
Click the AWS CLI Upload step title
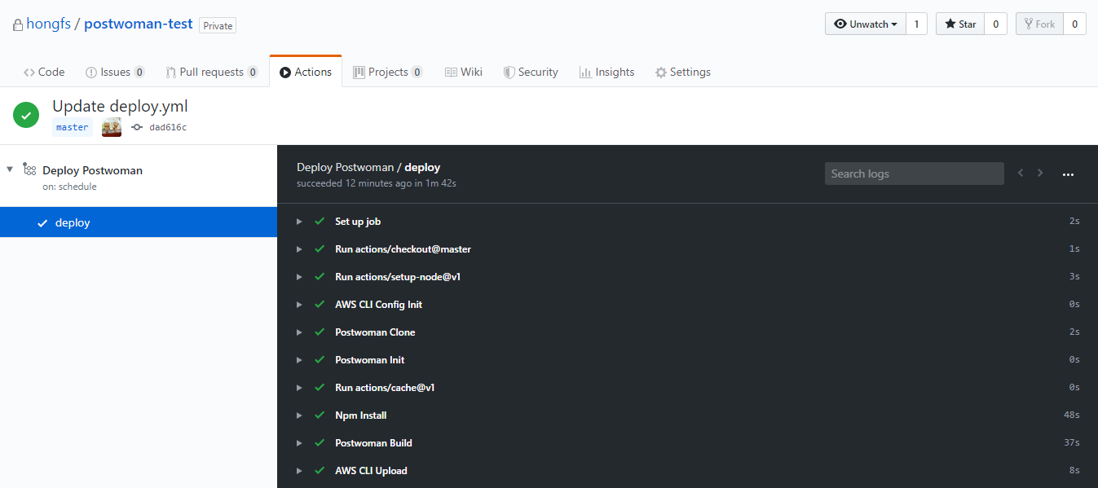371,471
